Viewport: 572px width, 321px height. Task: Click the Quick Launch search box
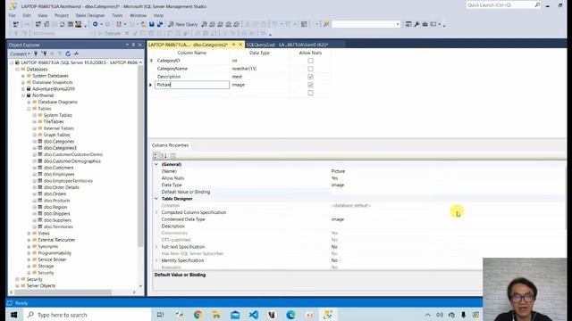[500, 5]
